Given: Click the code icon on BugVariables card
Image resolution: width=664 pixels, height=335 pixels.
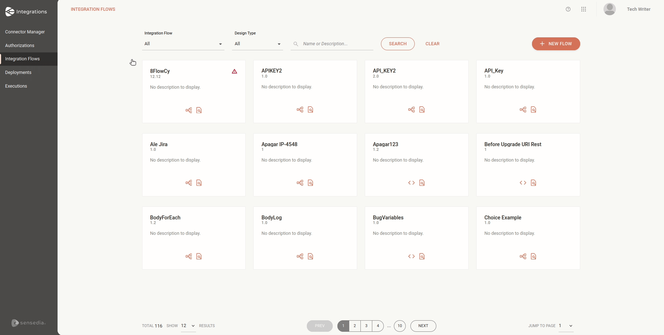Looking at the screenshot, I should 411,256.
